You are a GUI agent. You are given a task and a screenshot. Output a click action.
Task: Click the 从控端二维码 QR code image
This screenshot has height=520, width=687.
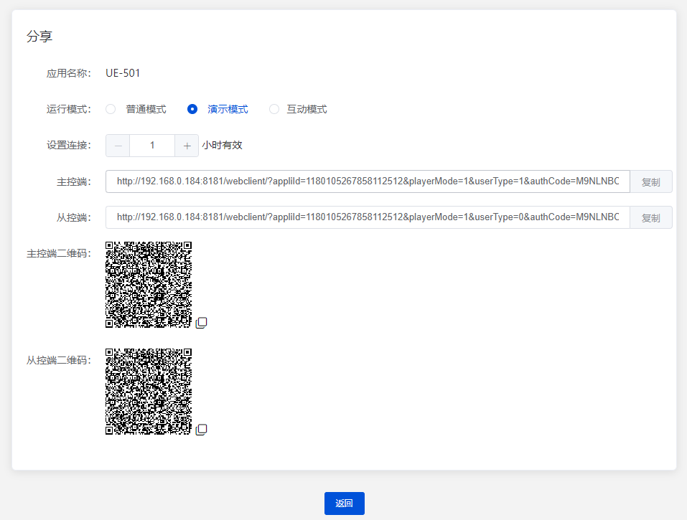149,392
